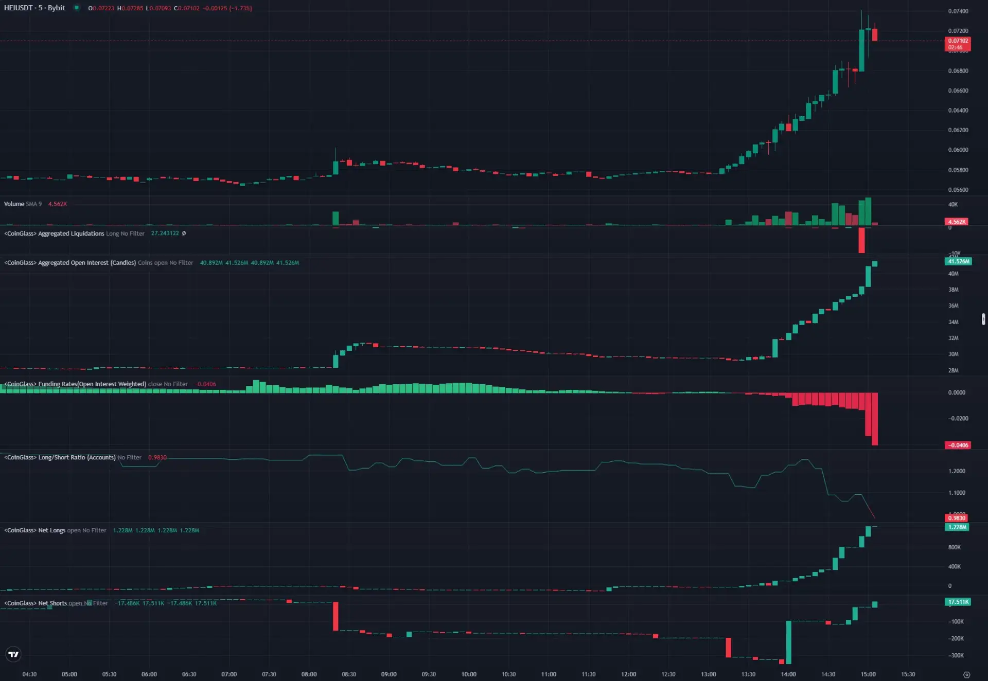This screenshot has height=681, width=988.
Task: Click the -0.0200 funding axis label
Action: (958, 419)
